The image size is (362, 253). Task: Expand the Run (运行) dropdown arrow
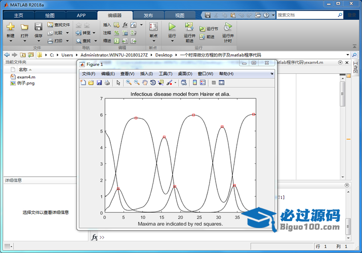[172, 41]
